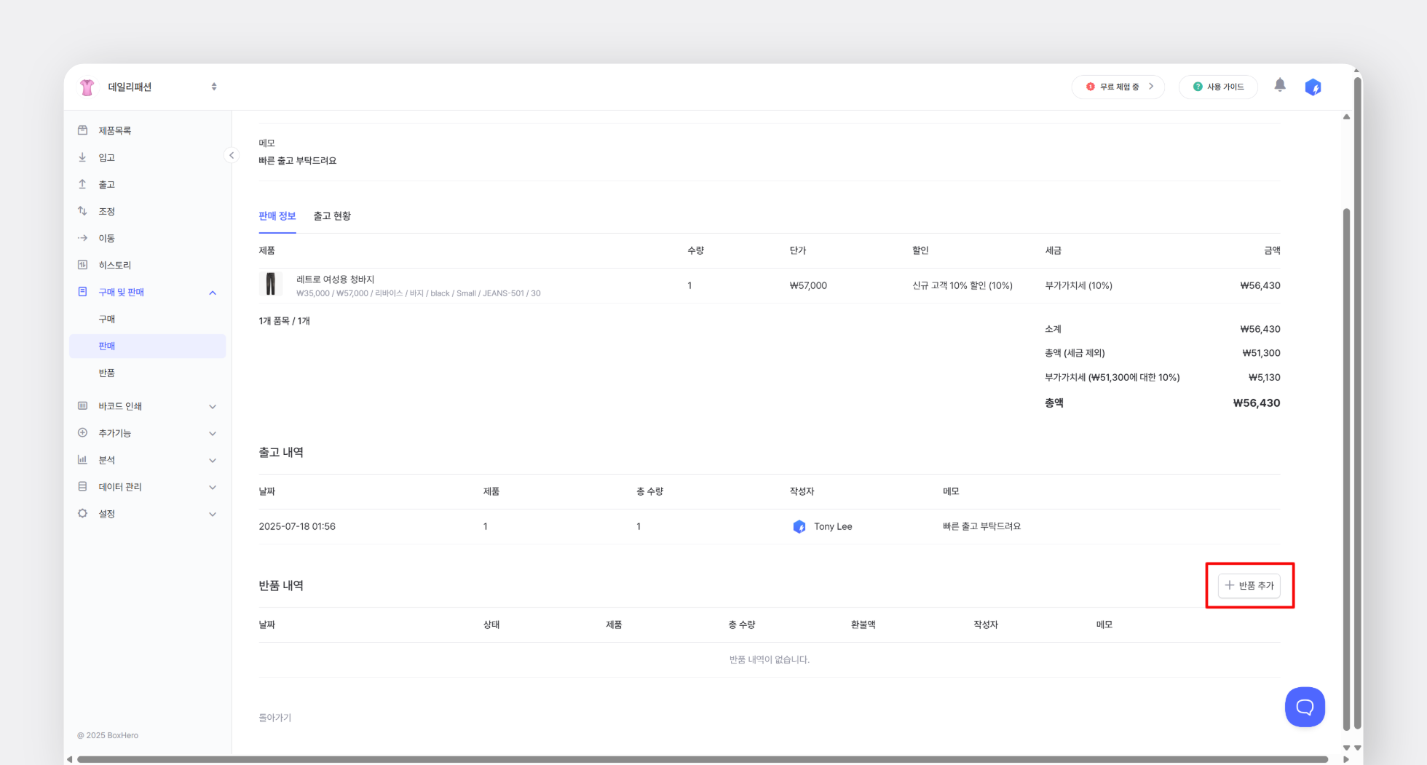
Task: Collapse the 구매 및 판매 section
Action: point(213,293)
